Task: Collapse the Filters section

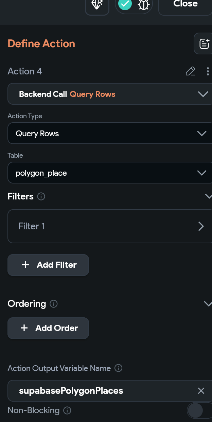Action: pos(208,196)
